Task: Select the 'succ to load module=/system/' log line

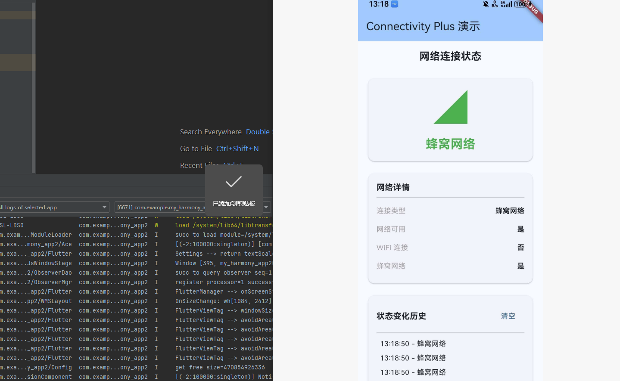Action: 224,235
